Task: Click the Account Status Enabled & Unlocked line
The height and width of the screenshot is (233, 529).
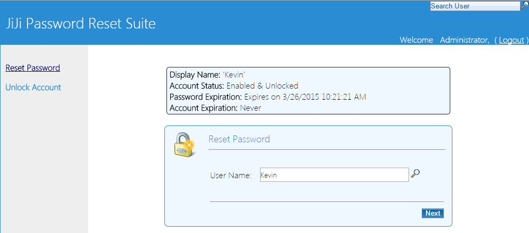Action: (234, 85)
